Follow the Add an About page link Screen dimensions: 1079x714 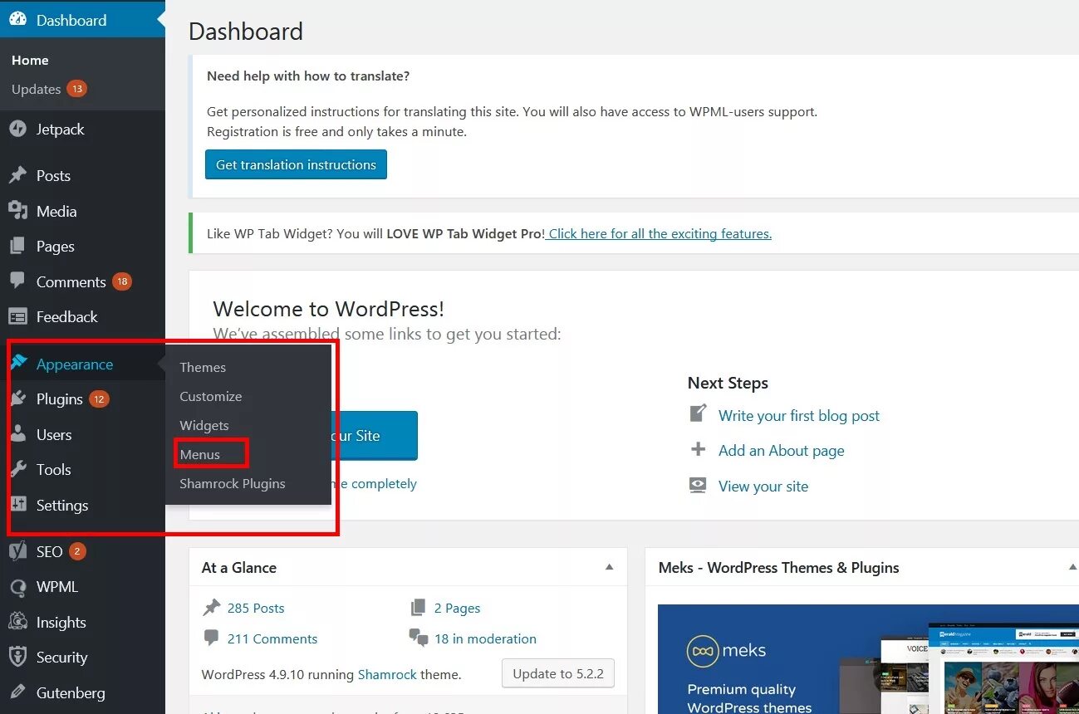782,450
